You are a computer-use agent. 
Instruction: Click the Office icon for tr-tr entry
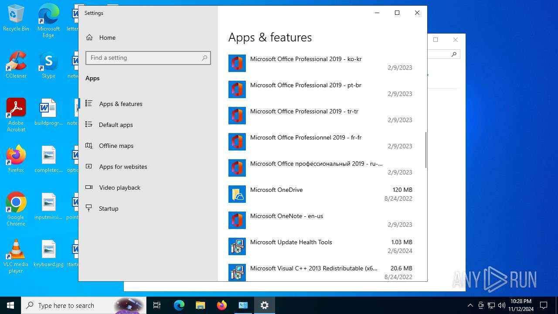coord(237,116)
